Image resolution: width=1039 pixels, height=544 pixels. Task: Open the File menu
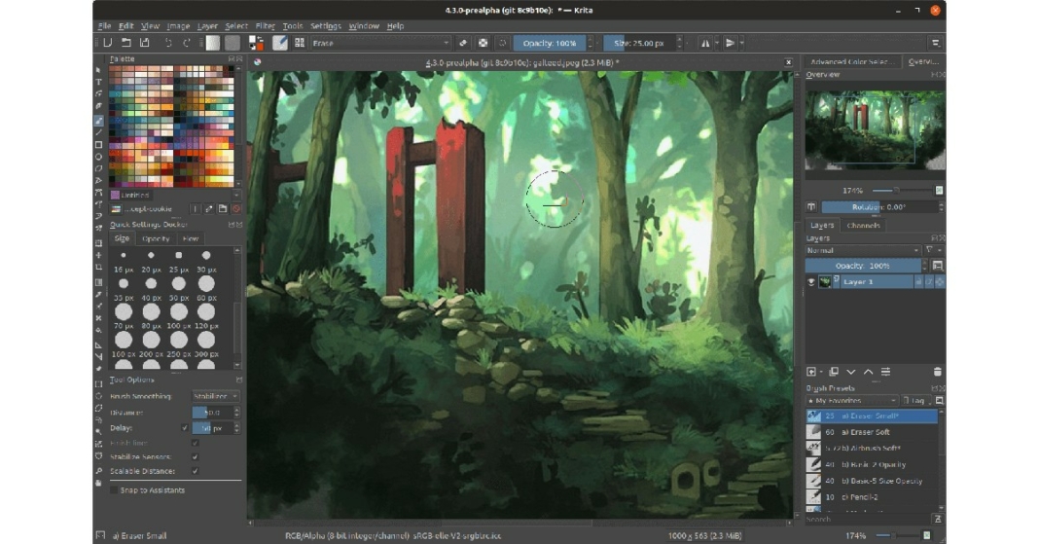pyautogui.click(x=105, y=26)
